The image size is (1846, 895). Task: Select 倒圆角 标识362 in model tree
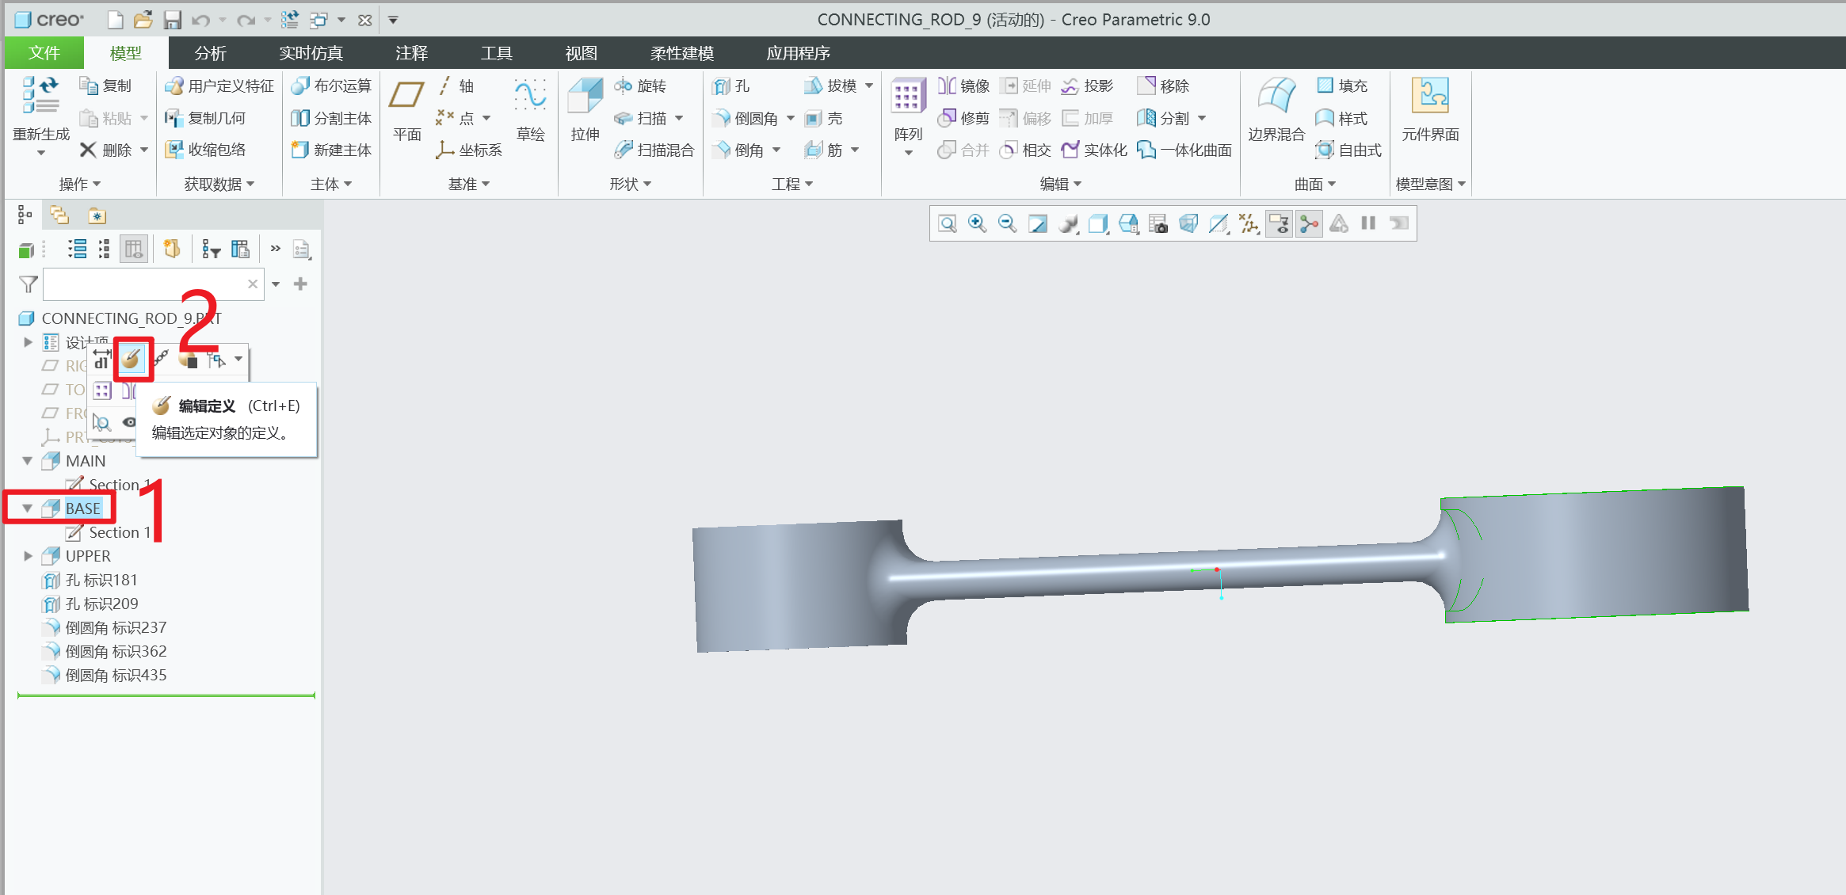[116, 651]
